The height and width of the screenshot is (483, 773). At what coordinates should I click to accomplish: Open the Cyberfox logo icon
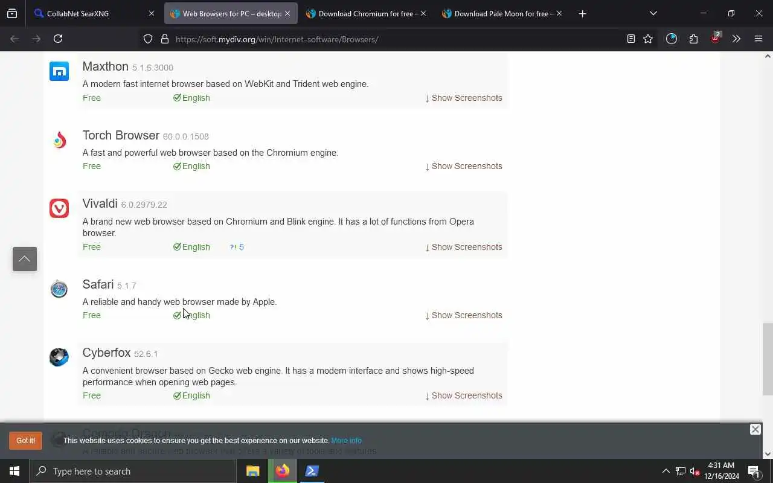[59, 357]
